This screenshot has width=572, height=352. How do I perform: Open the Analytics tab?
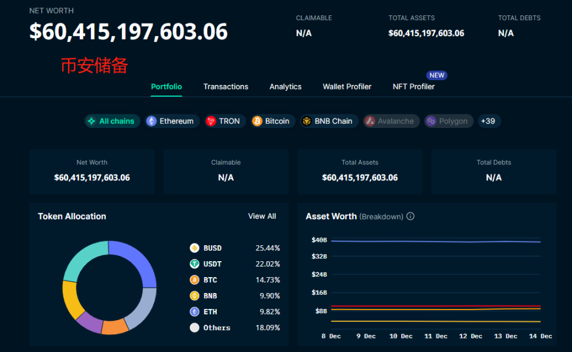click(285, 87)
